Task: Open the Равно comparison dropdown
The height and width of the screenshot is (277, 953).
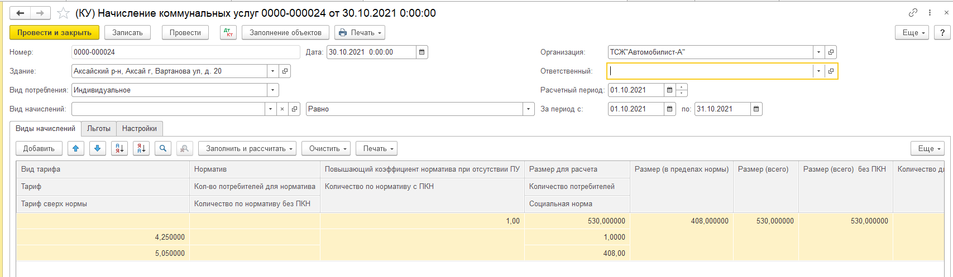Action: click(x=529, y=109)
